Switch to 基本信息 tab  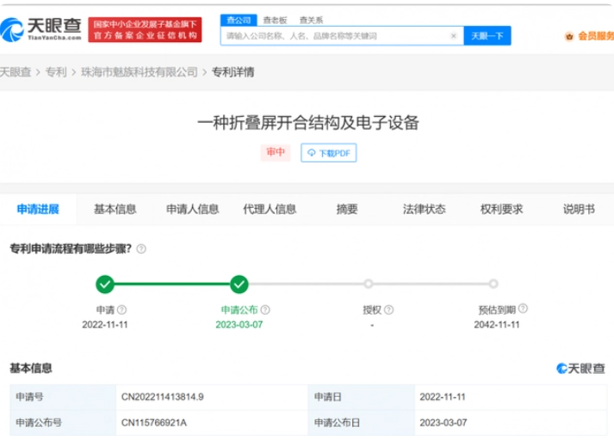point(115,210)
